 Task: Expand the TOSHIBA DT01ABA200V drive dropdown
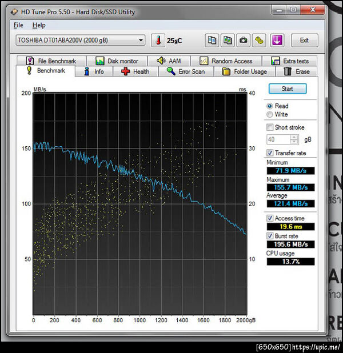click(x=141, y=41)
